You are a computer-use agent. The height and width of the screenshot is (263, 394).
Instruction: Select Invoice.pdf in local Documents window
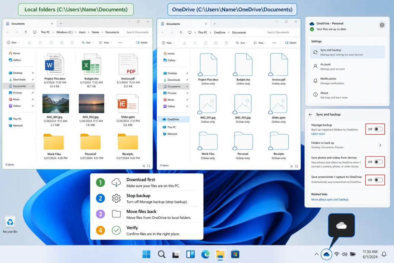128,71
